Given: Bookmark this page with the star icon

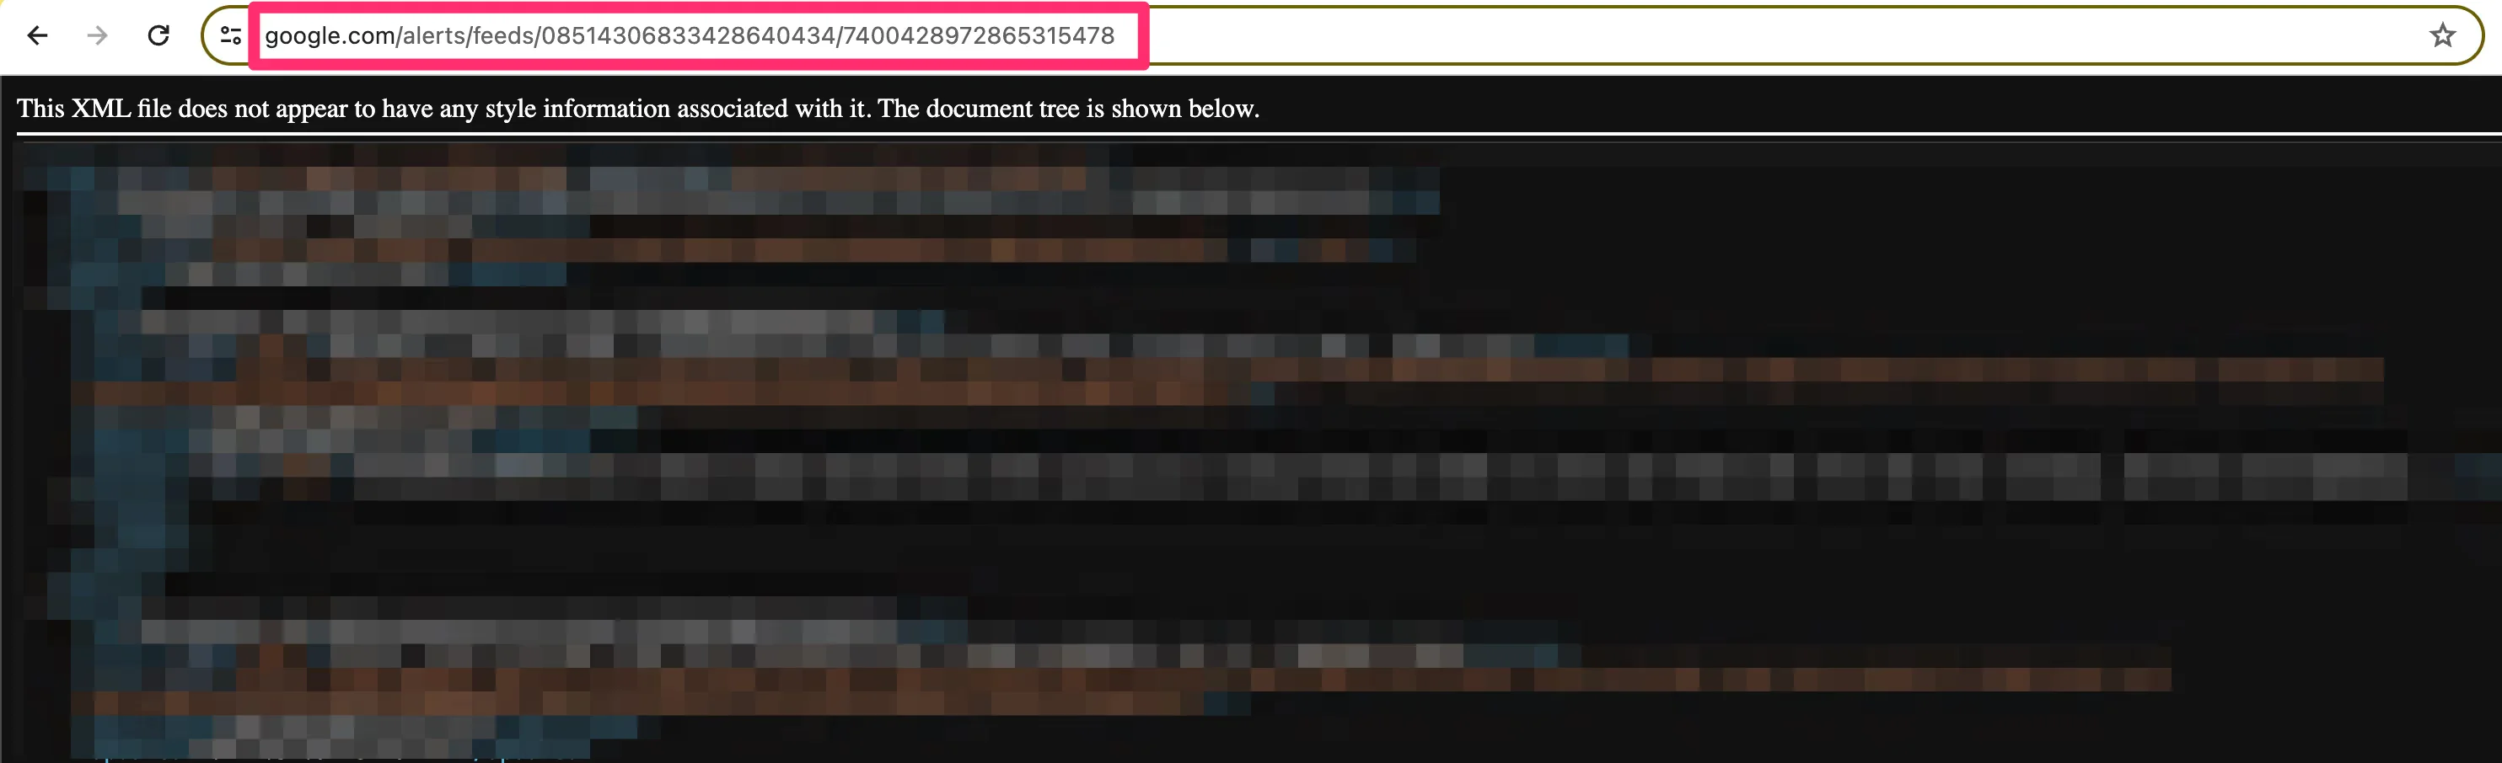Looking at the screenshot, I should (x=2442, y=36).
